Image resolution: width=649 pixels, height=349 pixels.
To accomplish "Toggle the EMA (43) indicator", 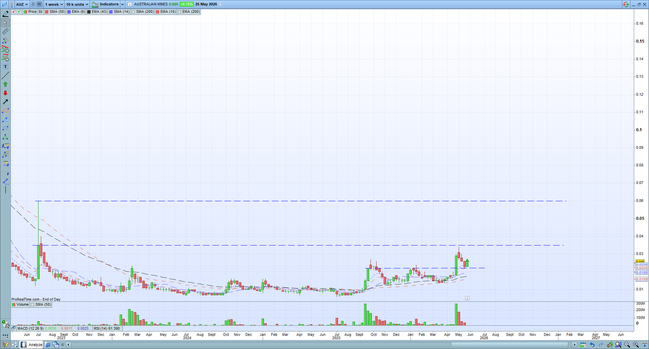I will point(97,11).
